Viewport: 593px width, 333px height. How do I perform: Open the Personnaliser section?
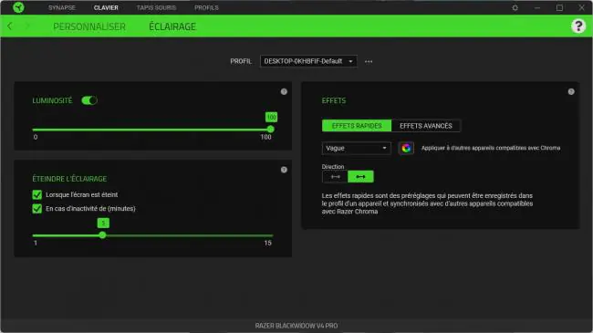click(89, 26)
